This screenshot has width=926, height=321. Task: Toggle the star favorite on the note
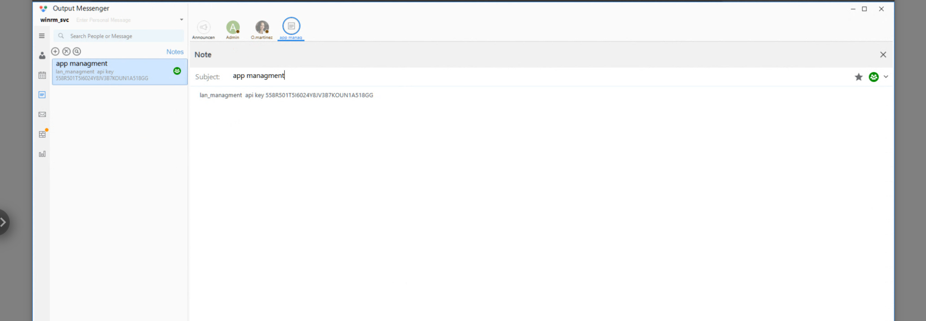(x=858, y=77)
